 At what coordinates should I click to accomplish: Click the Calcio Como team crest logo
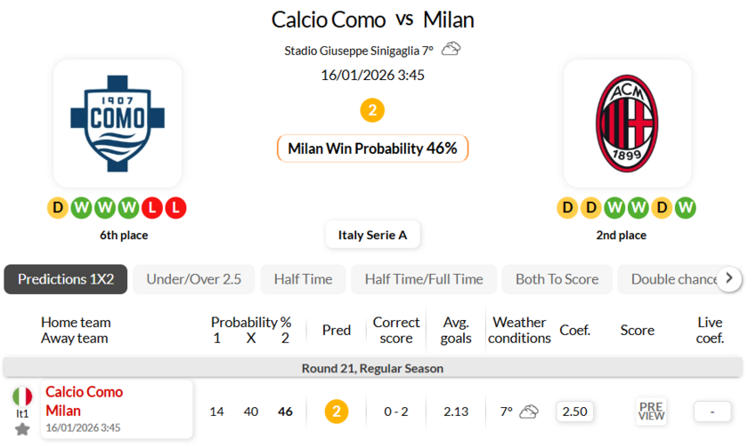point(118,123)
